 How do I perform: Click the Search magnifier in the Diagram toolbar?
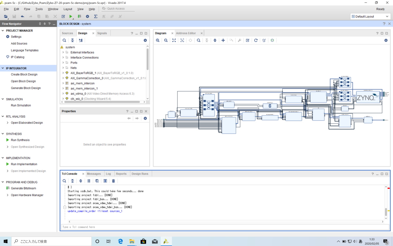click(x=199, y=40)
